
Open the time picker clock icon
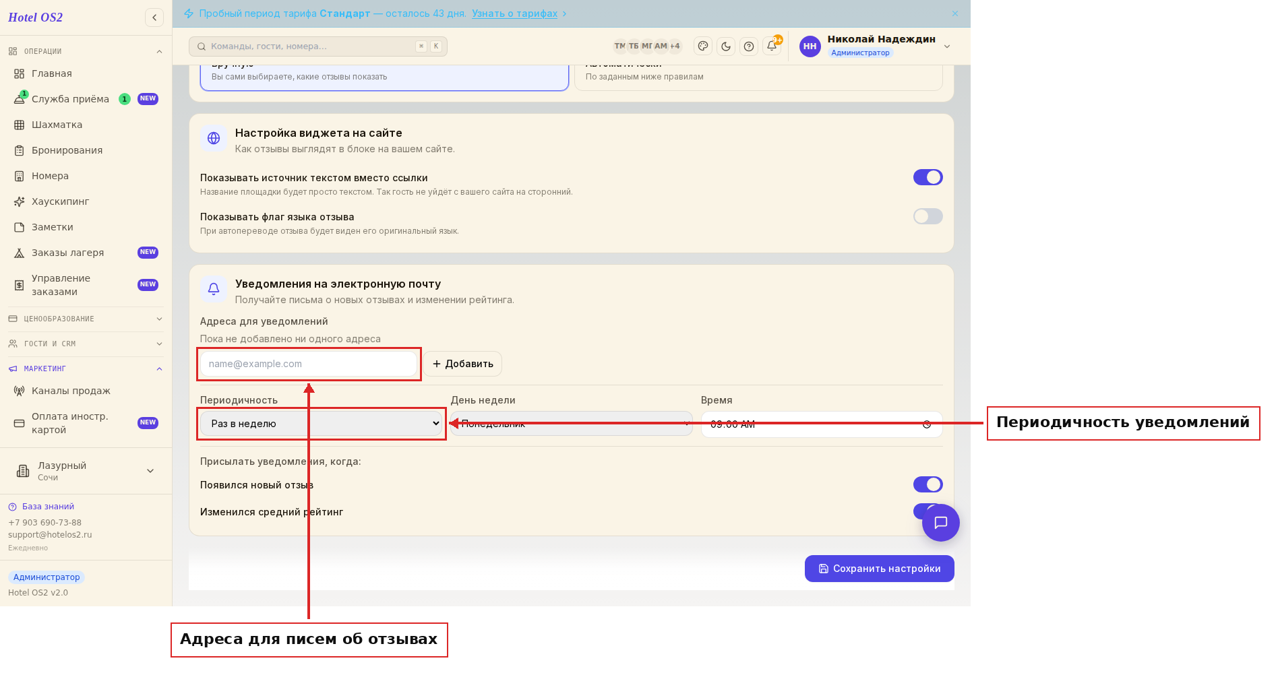point(927,424)
